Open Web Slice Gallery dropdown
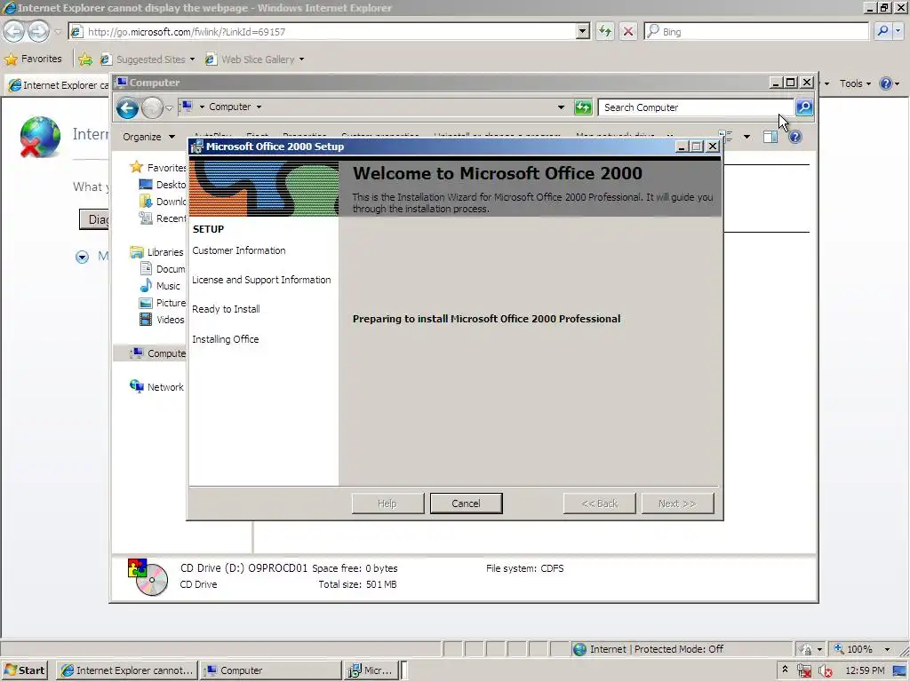Image resolution: width=910 pixels, height=682 pixels. (x=255, y=59)
